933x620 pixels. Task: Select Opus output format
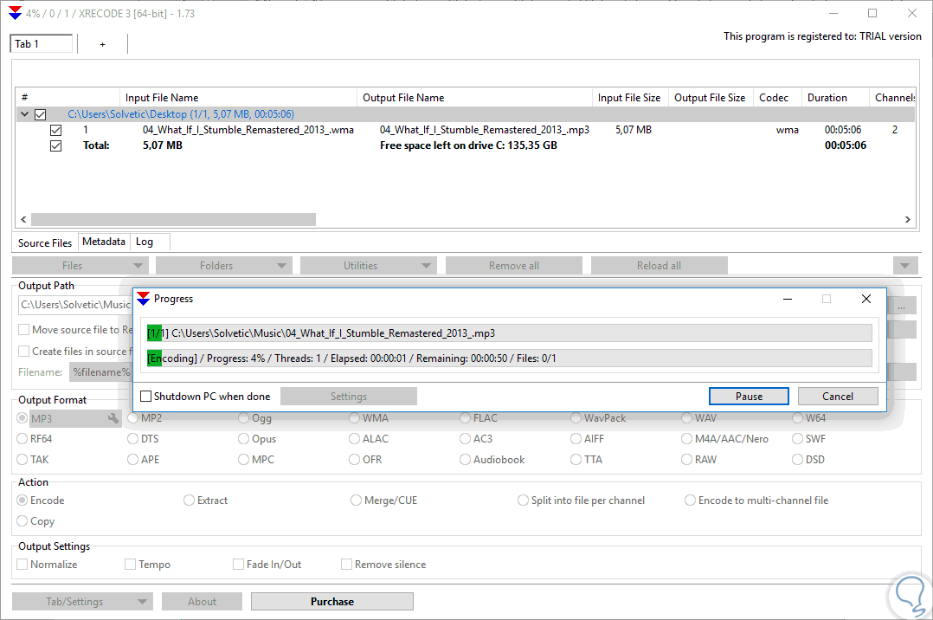(x=243, y=439)
